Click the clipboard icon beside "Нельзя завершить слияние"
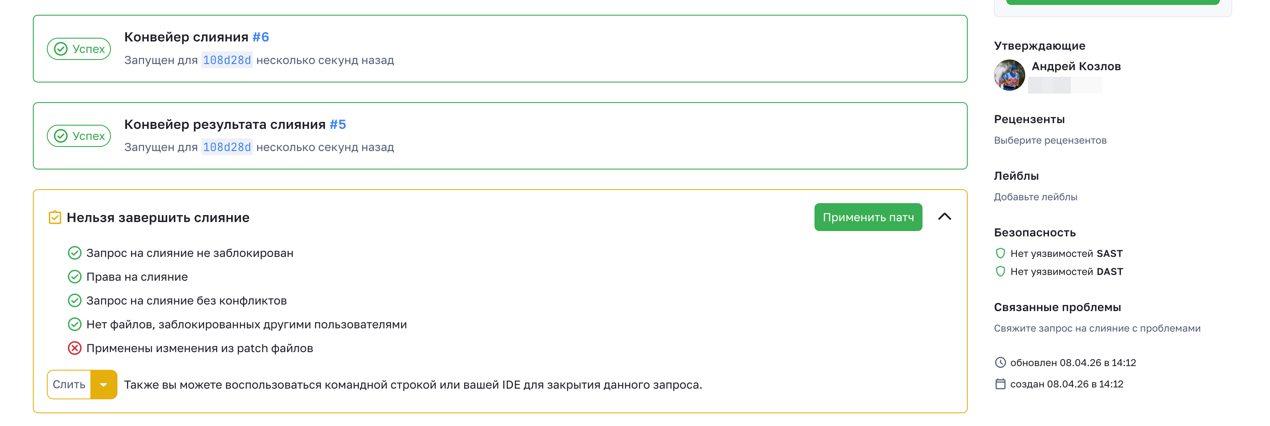Viewport: 1270px width, 426px height. 55,217
